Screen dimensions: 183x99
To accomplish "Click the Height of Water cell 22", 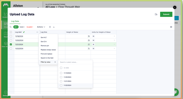I will [78, 44].
